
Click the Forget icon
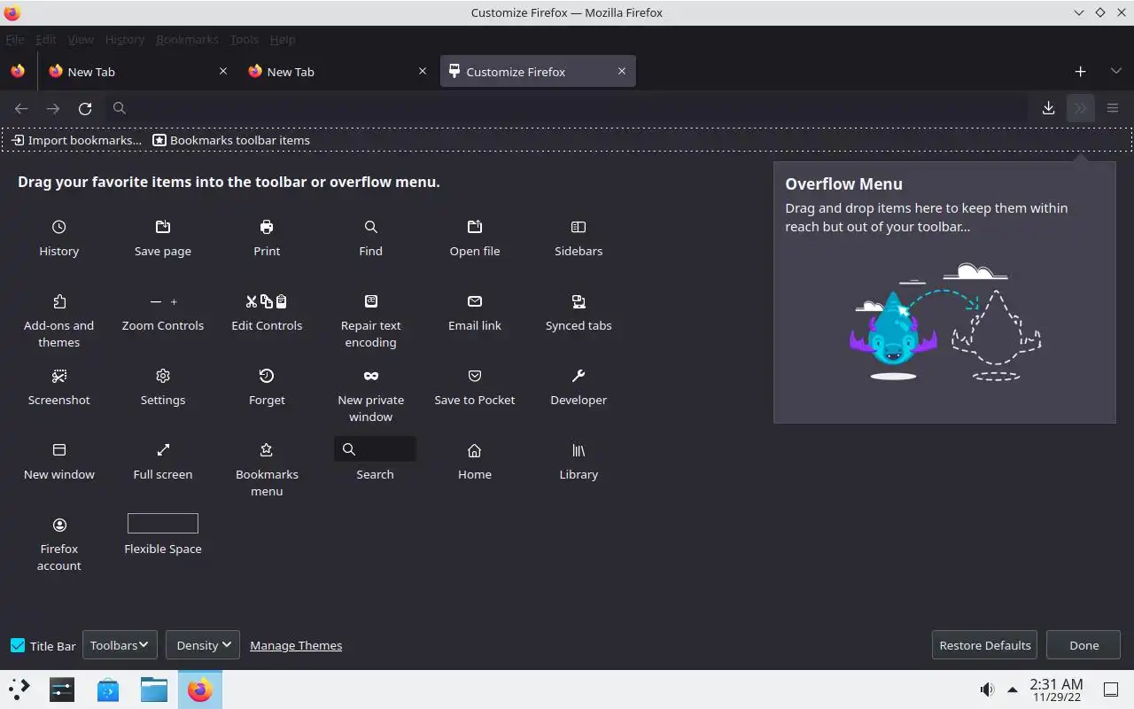point(267,376)
